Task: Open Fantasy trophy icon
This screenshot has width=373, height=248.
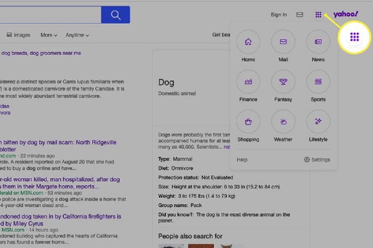Action: [x=283, y=82]
